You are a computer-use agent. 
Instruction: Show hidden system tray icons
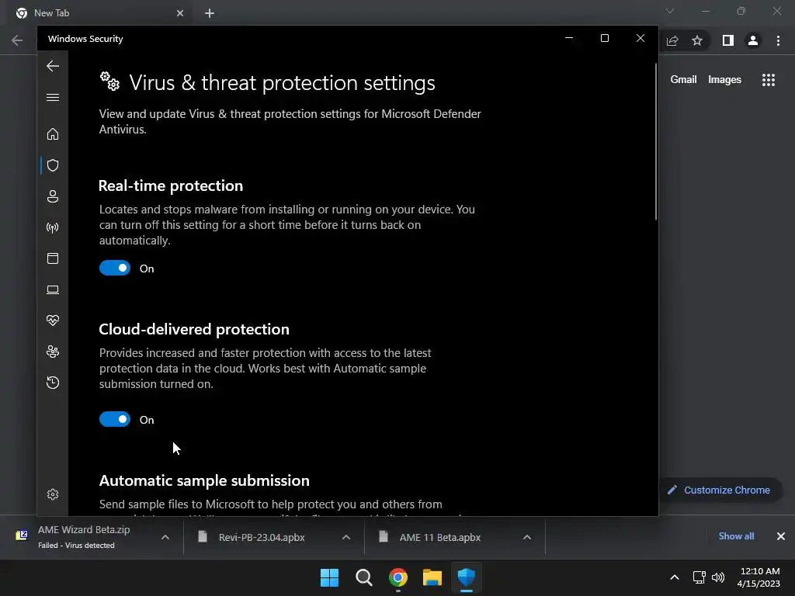point(675,577)
